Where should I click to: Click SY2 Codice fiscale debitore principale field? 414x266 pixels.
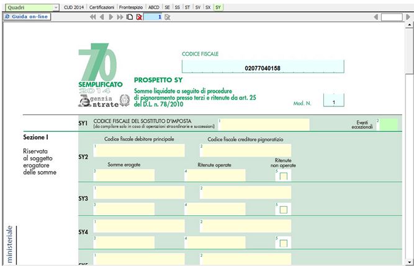click(139, 150)
